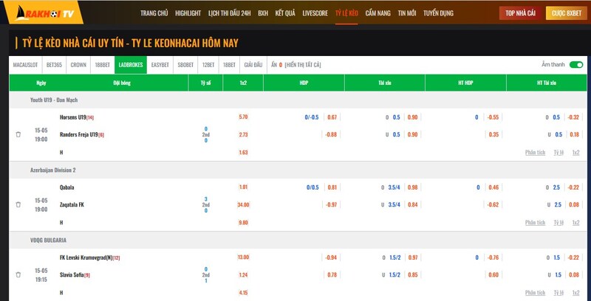
Task: Delete the Slavia Sofia match row
Action: (18, 274)
